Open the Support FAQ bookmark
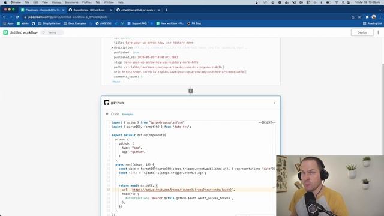 pos(137,23)
